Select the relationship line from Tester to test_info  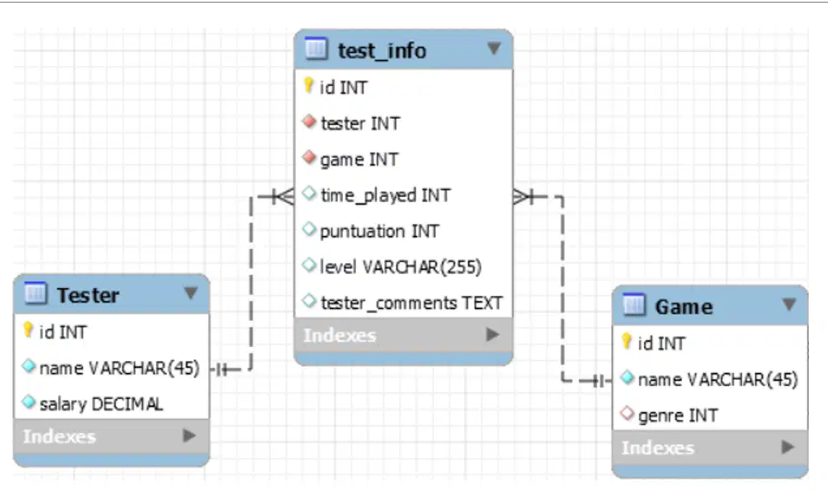(x=251, y=283)
